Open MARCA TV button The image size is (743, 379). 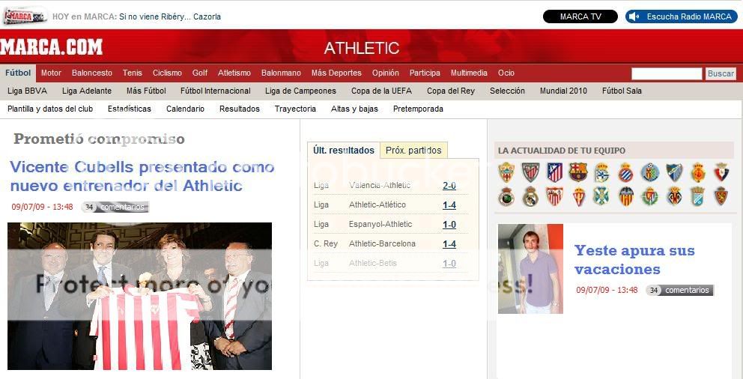click(580, 16)
